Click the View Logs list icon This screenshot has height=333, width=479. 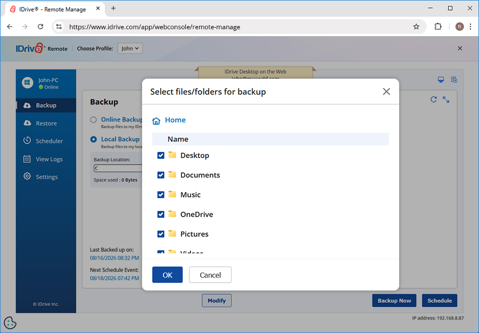(x=27, y=159)
